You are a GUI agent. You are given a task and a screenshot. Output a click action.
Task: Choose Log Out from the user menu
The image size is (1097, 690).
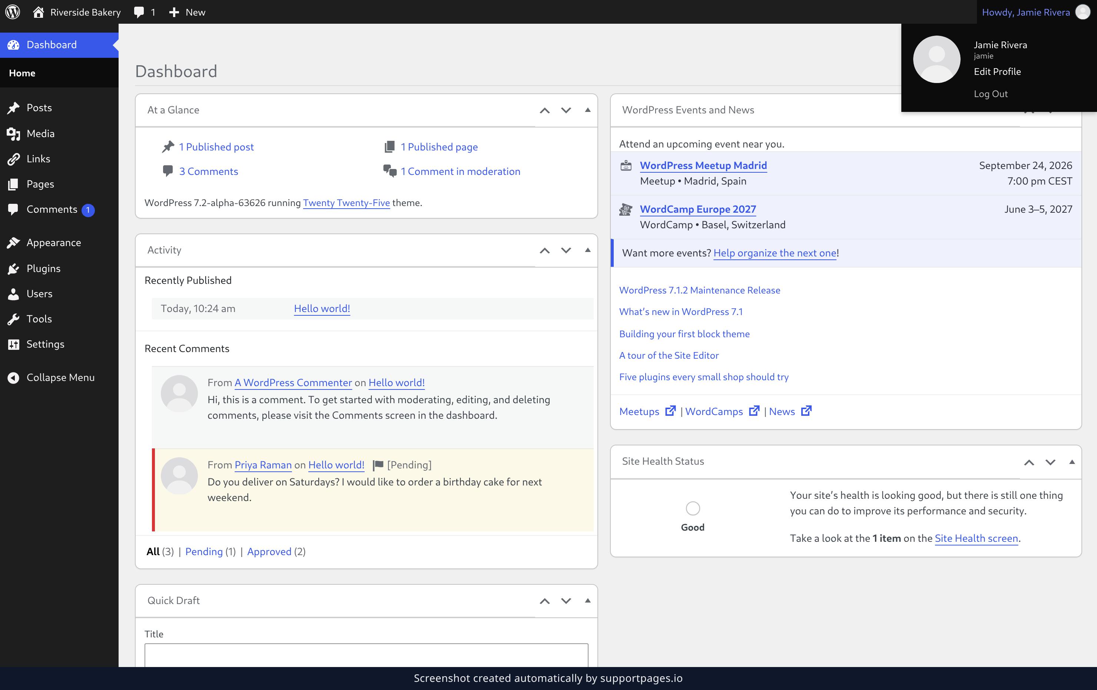pos(990,94)
